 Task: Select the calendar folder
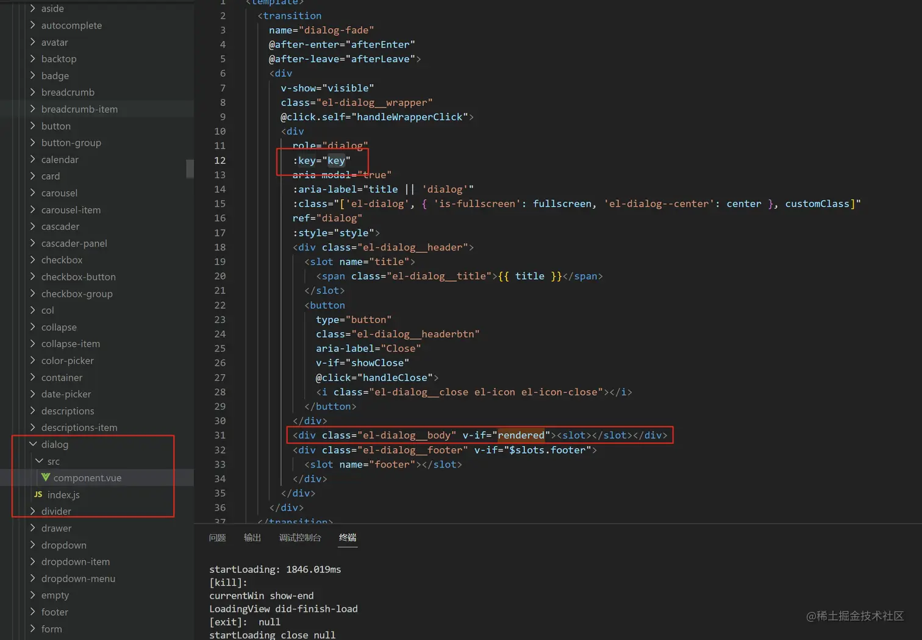(x=60, y=159)
